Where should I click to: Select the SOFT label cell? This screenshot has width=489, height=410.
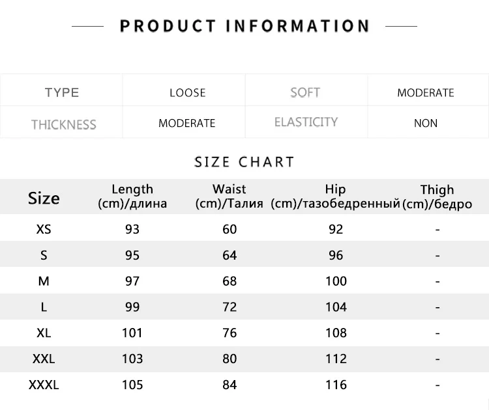tap(305, 92)
